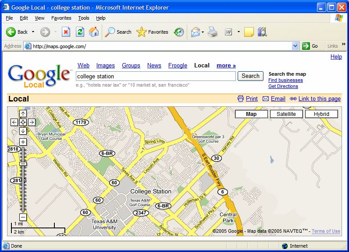Expand the address bar dropdown
The image size is (349, 252).
pos(295,46)
